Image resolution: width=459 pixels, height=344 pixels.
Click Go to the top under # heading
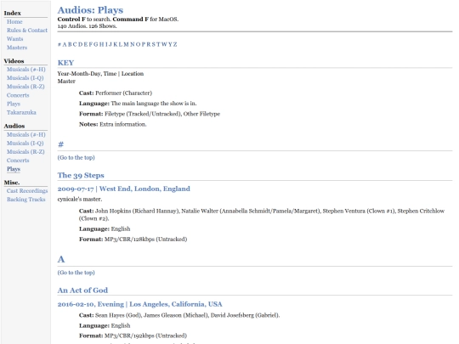pyautogui.click(x=76, y=157)
